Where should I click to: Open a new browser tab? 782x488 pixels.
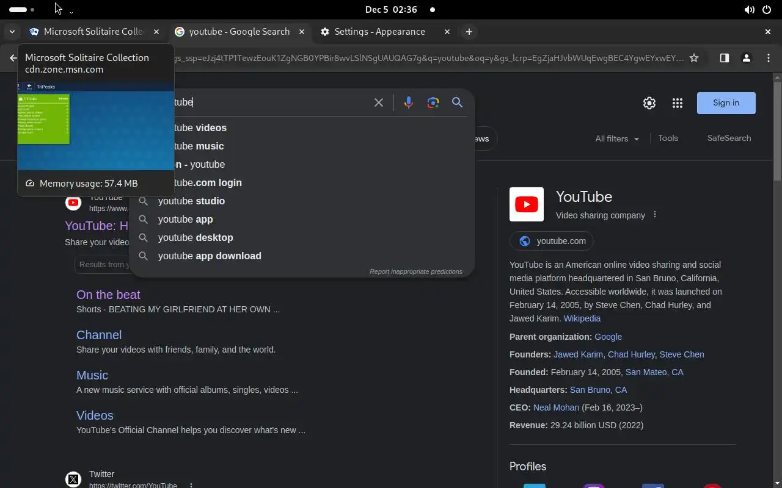(469, 32)
